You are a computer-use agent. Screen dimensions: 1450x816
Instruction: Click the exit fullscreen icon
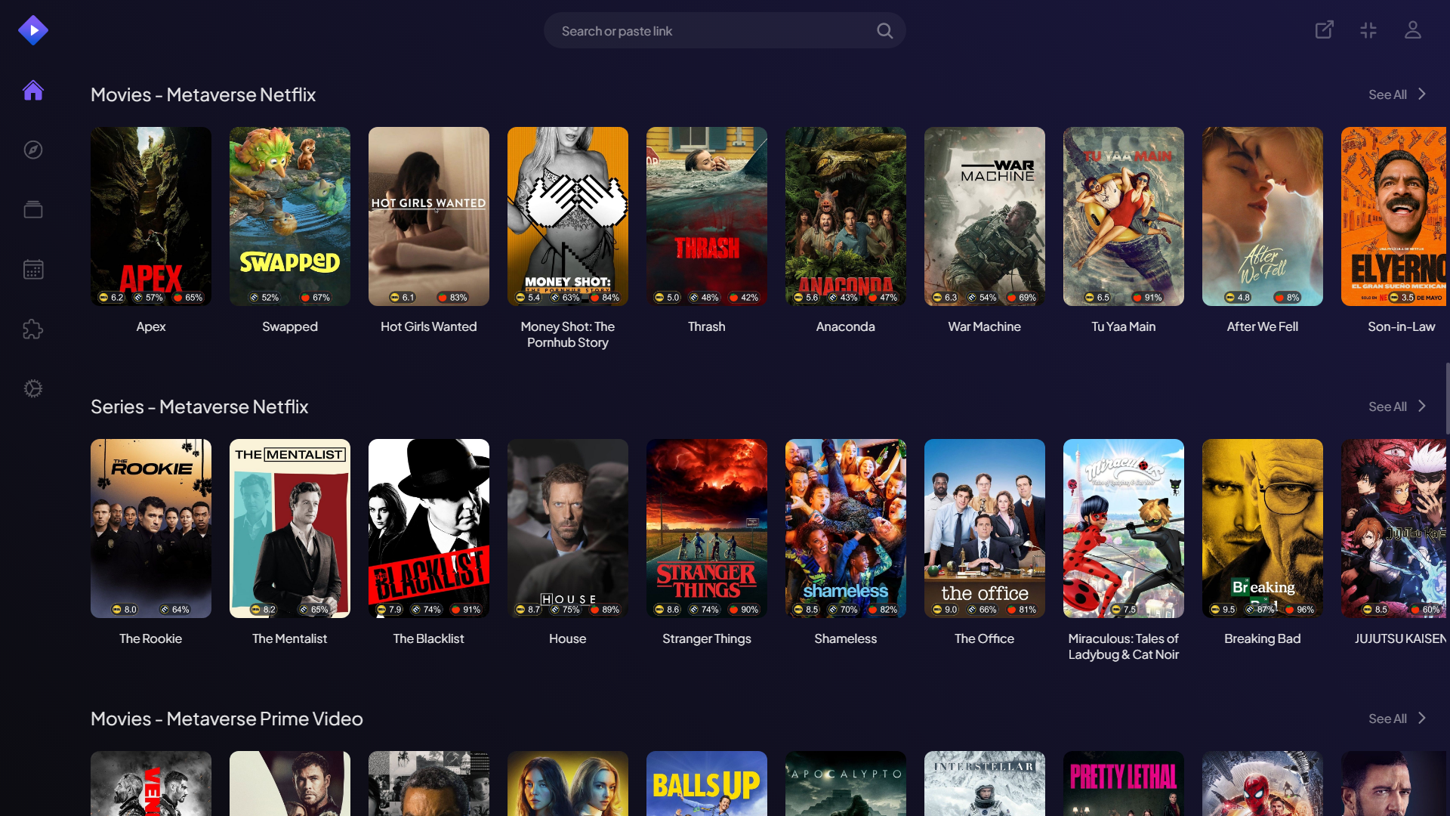coord(1368,30)
